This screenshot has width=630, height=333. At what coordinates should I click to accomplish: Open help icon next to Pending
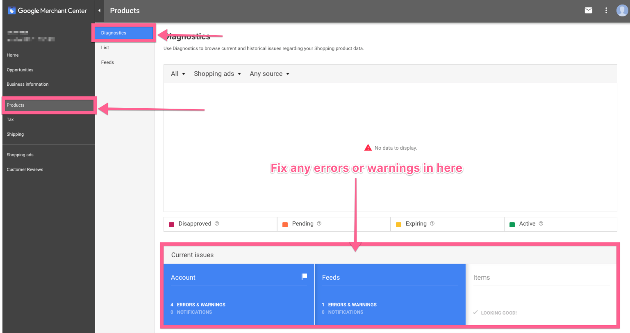319,224
